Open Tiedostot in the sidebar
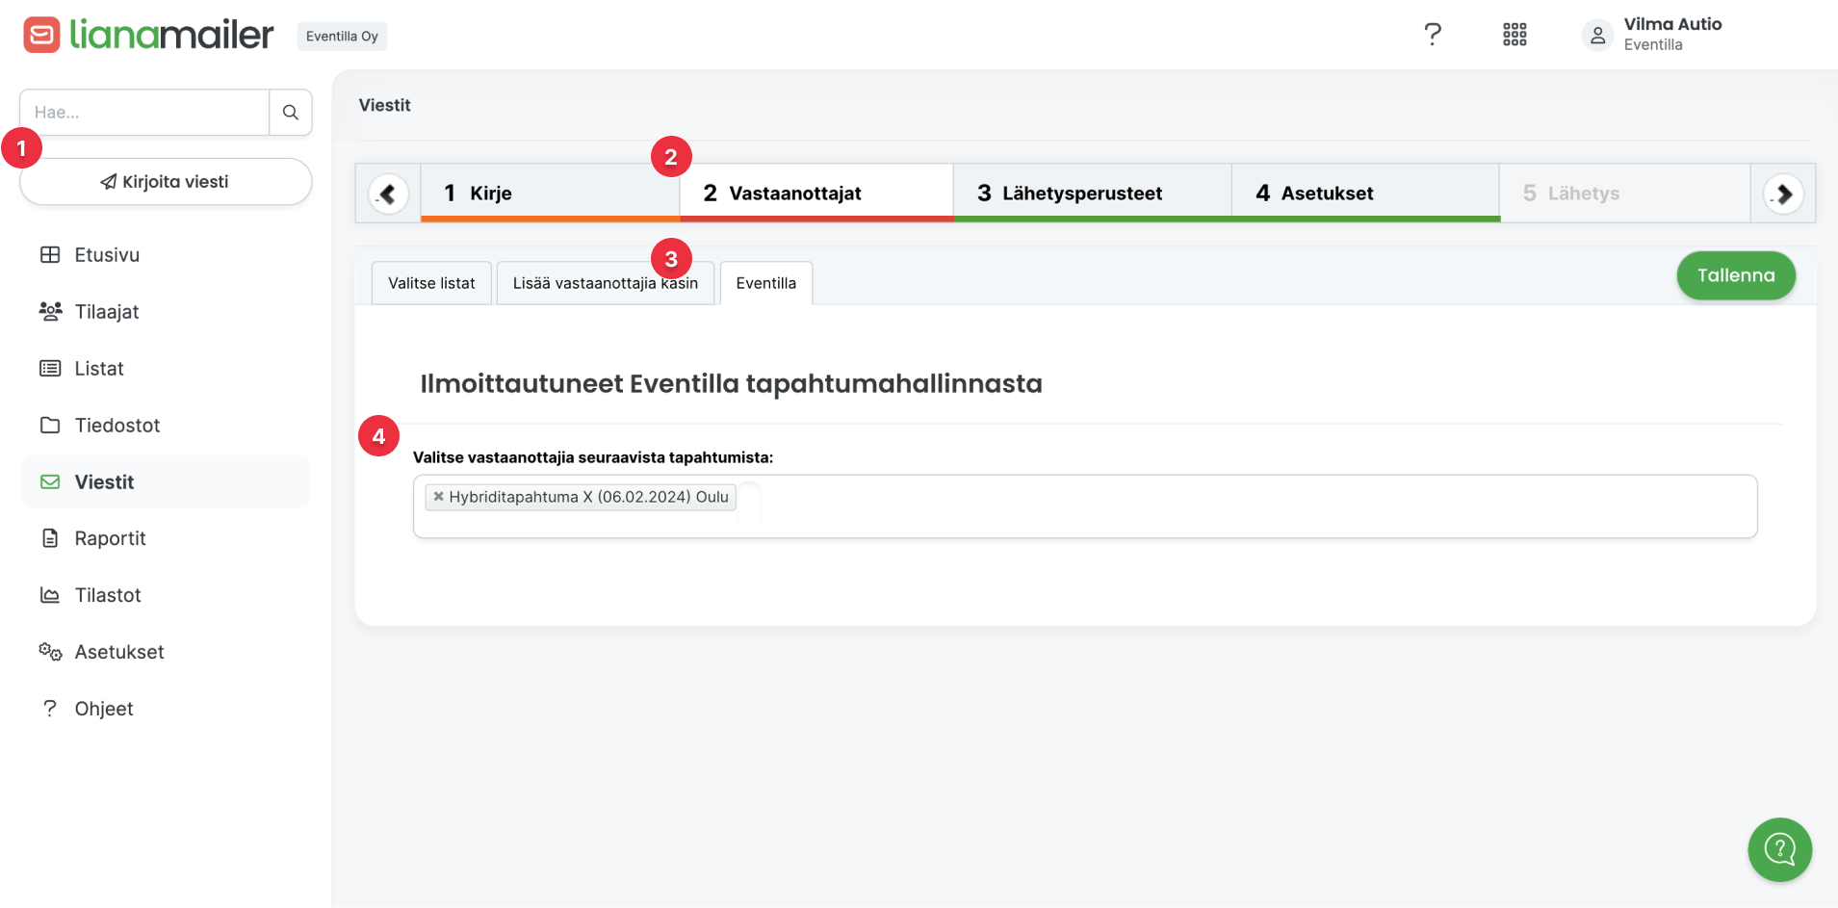Image resolution: width=1838 pixels, height=908 pixels. coord(166,426)
